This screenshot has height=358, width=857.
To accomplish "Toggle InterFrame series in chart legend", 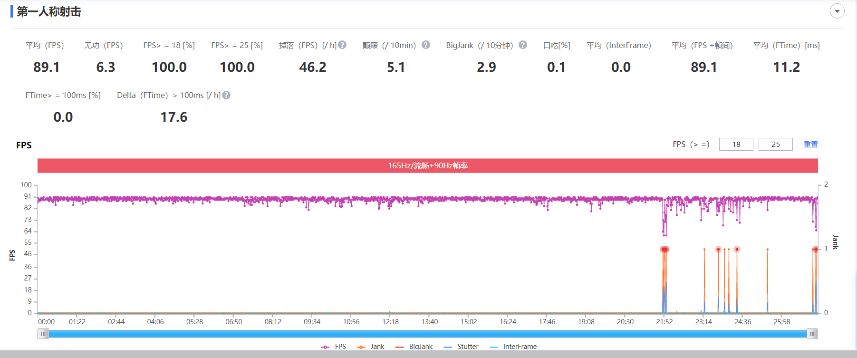I will (513, 347).
